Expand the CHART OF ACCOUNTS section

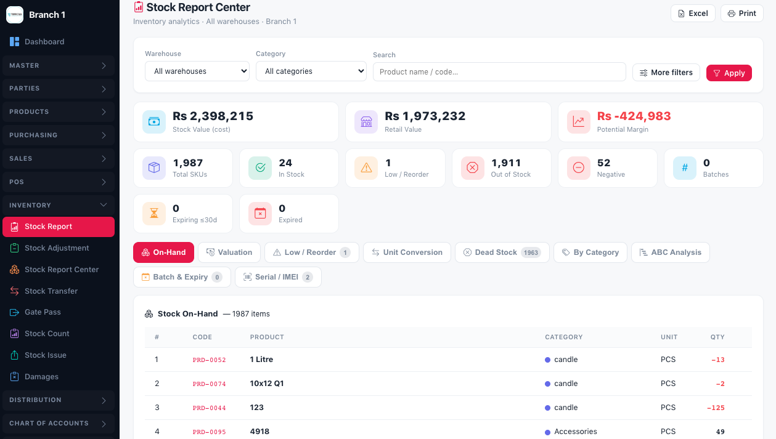59,424
